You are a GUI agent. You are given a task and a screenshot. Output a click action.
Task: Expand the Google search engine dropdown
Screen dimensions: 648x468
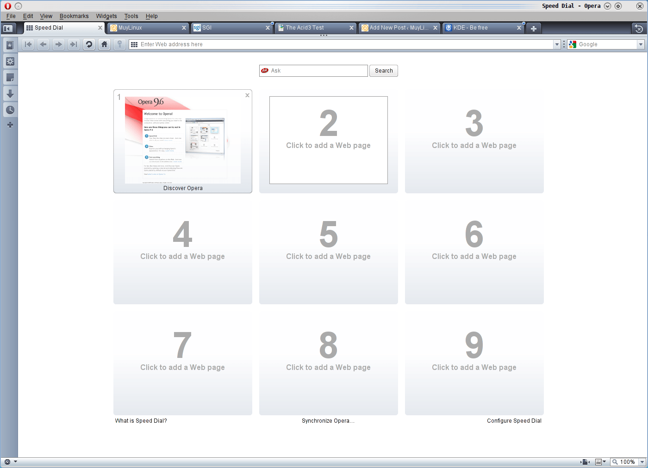point(641,44)
